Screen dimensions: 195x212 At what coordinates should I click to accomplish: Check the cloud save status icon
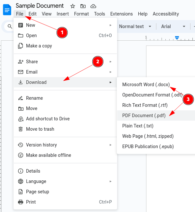93,6
